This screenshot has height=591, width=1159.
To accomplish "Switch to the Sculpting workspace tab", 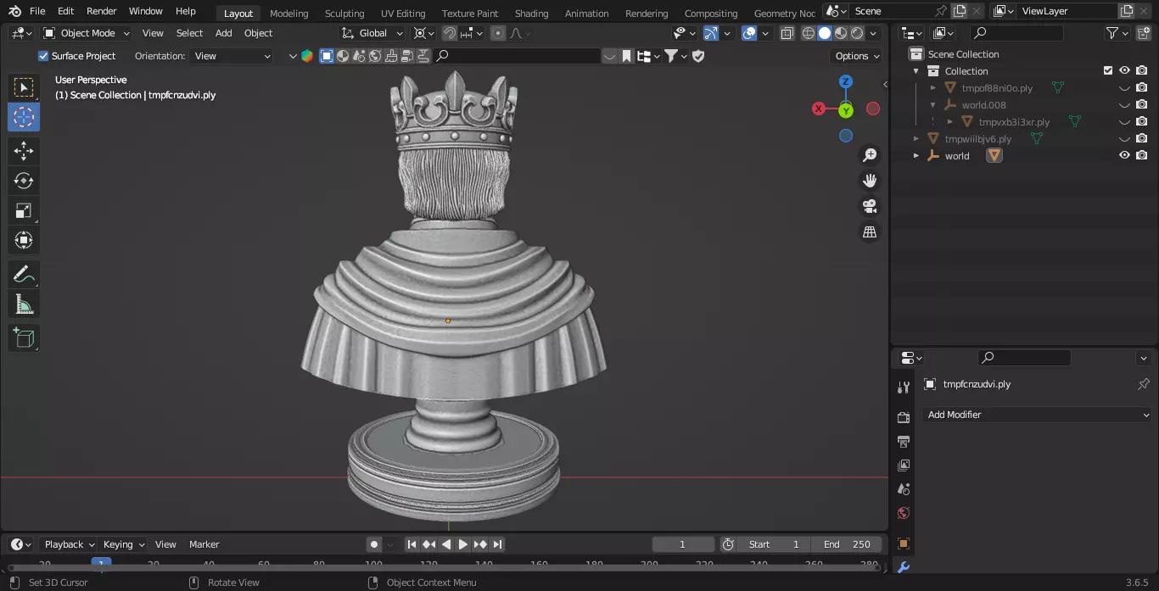I will point(344,14).
